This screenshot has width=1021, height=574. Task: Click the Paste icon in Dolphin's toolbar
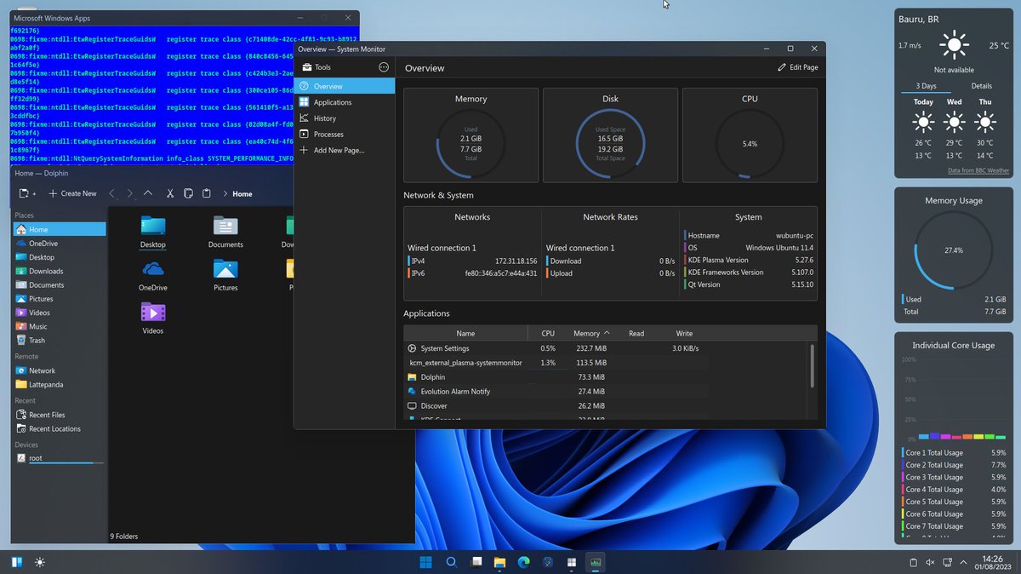coord(207,193)
